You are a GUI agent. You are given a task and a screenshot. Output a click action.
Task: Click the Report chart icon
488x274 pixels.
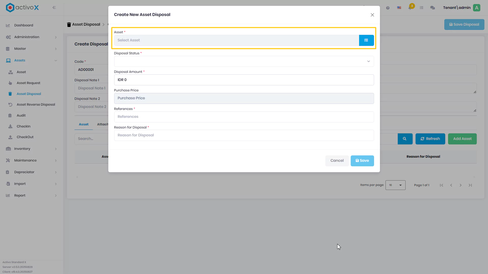(x=8, y=196)
